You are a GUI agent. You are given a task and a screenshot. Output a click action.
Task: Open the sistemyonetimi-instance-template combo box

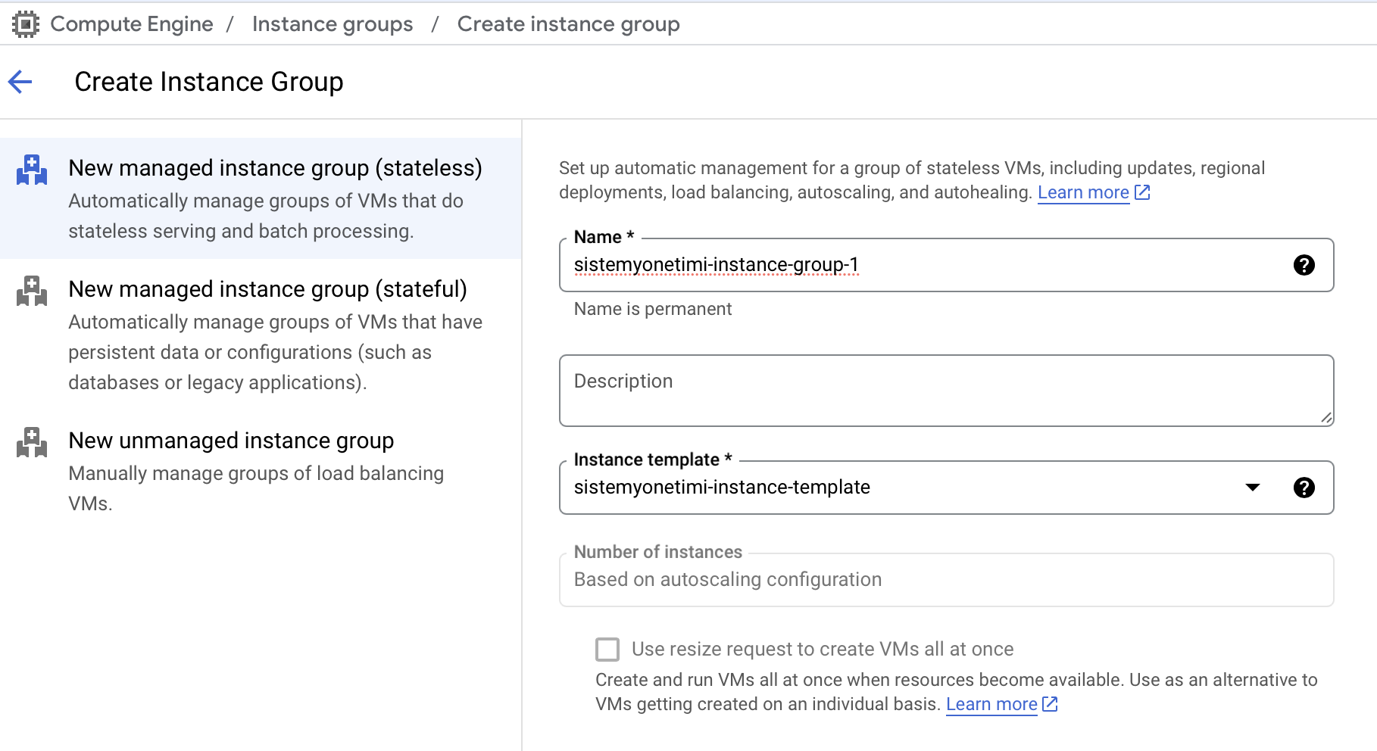946,488
